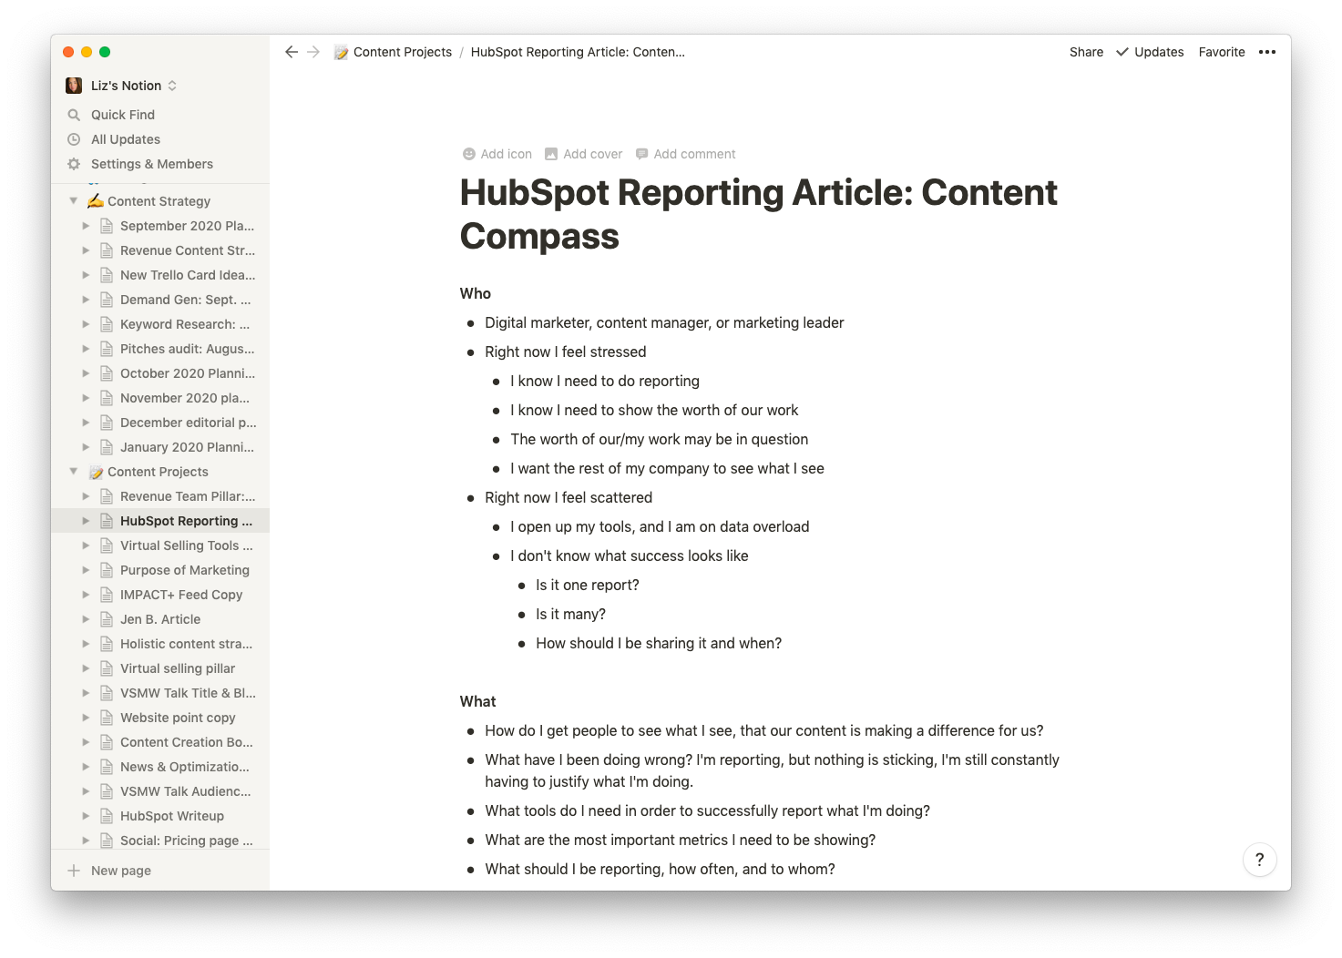Click Favorite in the top bar
The height and width of the screenshot is (958, 1342).
tap(1221, 52)
